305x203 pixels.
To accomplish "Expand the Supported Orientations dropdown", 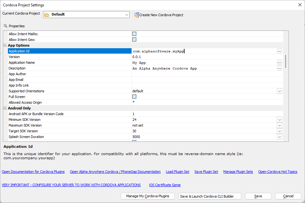I will click(280, 91).
